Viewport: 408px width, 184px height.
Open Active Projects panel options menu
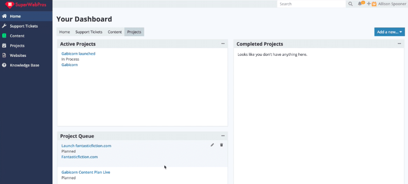point(223,43)
